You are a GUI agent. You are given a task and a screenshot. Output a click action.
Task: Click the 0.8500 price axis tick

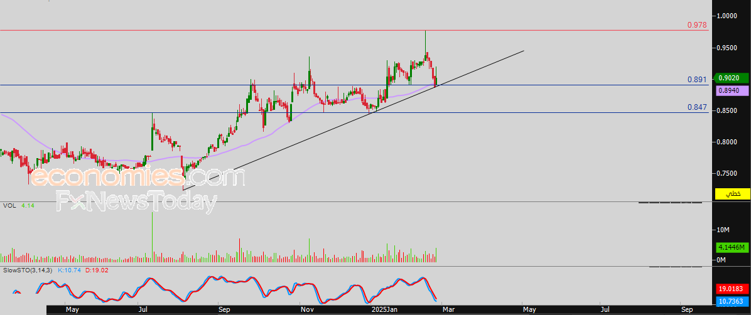[727, 110]
